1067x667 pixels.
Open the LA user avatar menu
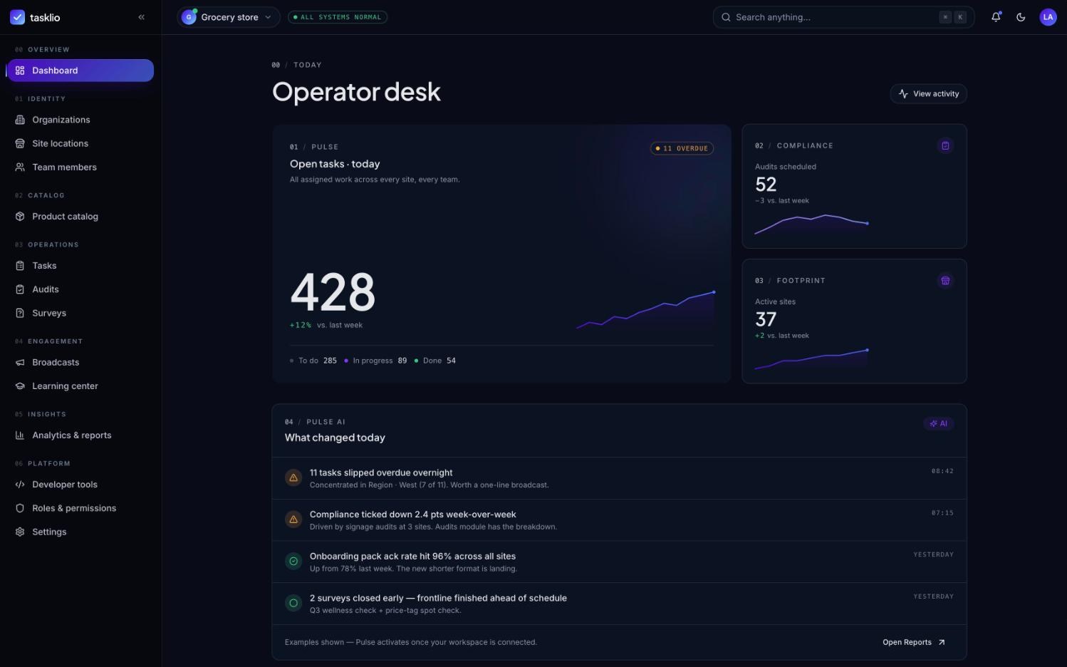coord(1048,17)
